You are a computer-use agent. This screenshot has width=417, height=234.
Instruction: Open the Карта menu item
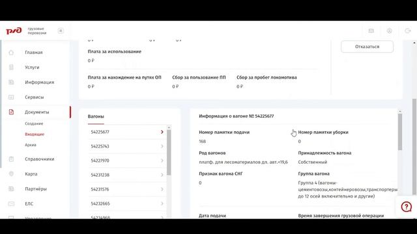(x=31, y=174)
